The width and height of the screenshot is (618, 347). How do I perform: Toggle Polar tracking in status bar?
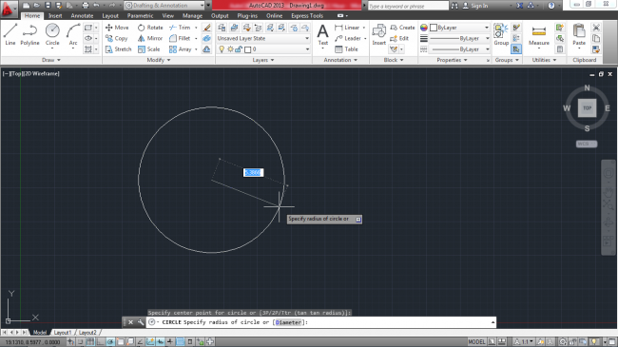110,342
